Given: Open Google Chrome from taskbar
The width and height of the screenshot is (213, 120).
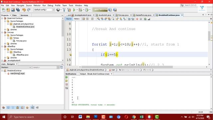Looking at the screenshot, I should (134, 117).
